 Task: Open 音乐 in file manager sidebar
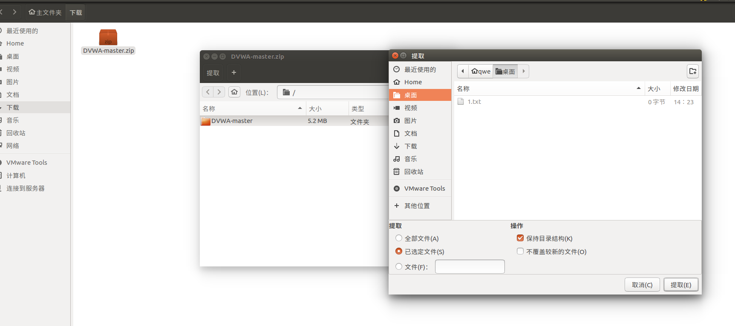35,120
